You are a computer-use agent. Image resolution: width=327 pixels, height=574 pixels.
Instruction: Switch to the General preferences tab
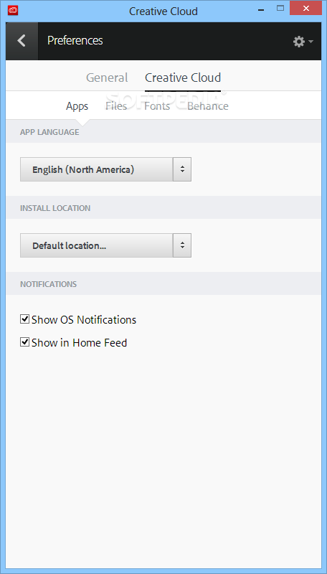(107, 77)
